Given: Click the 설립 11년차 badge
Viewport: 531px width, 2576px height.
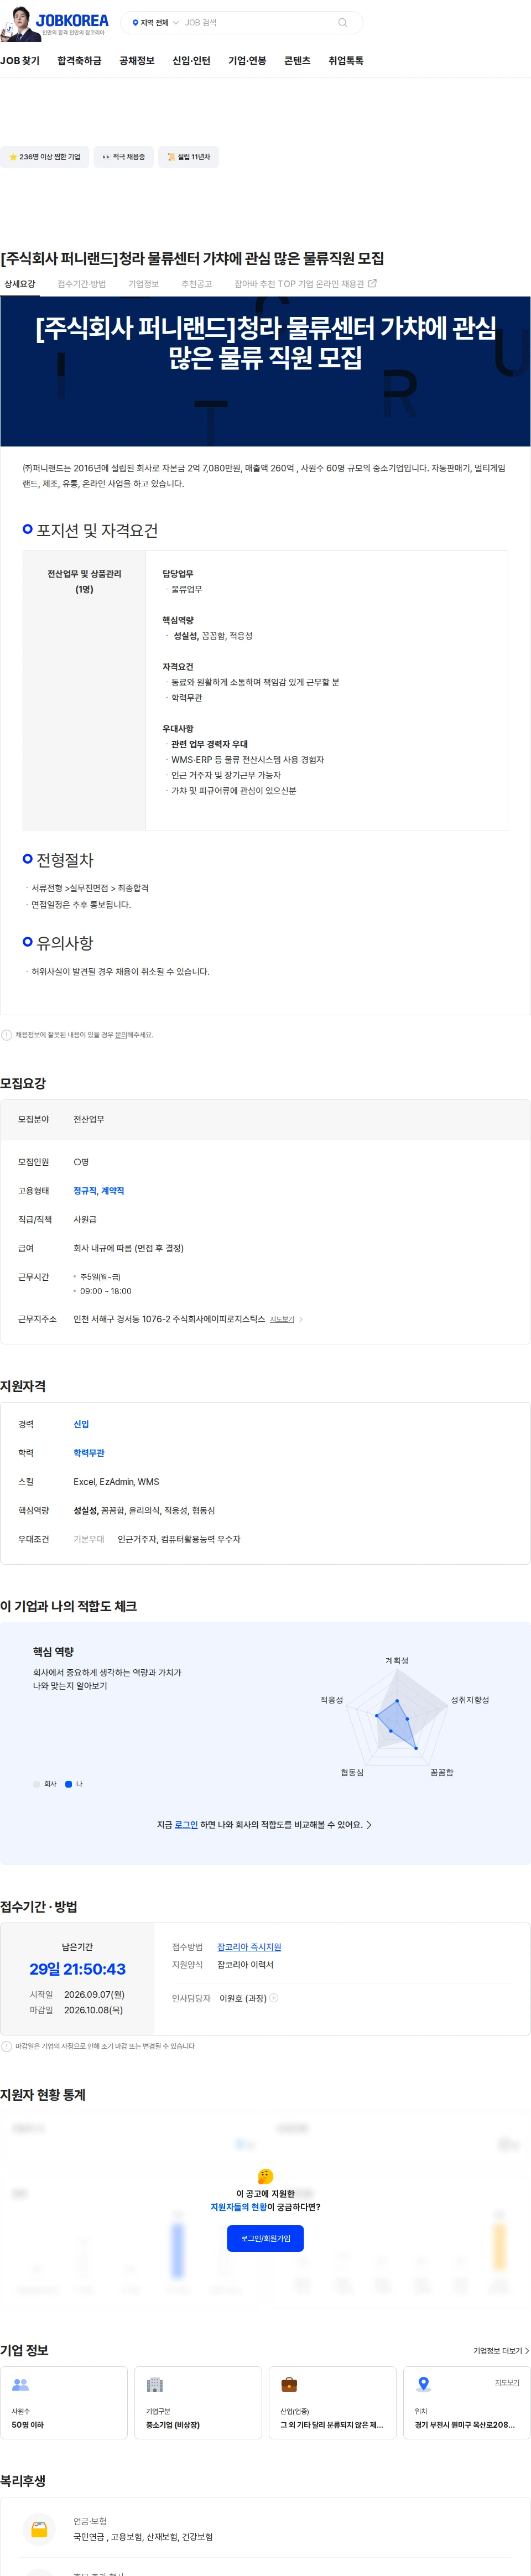Looking at the screenshot, I should point(189,157).
